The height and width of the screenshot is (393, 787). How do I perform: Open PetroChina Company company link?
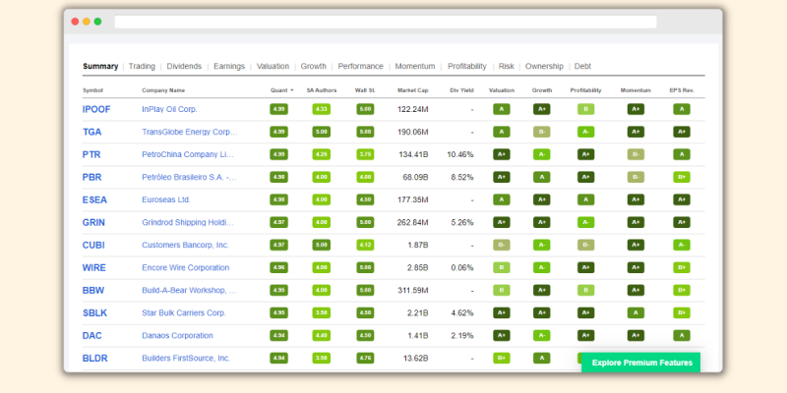click(x=188, y=154)
